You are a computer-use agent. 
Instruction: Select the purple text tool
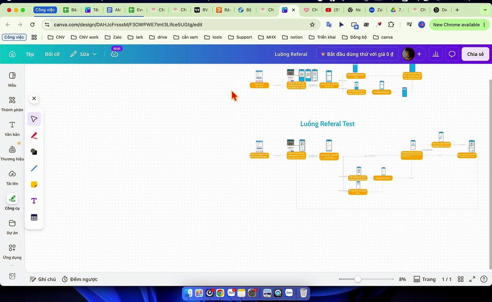34,201
